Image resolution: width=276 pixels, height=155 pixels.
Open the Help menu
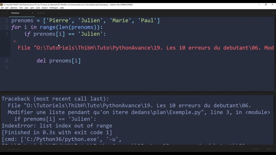[x=62, y=8]
